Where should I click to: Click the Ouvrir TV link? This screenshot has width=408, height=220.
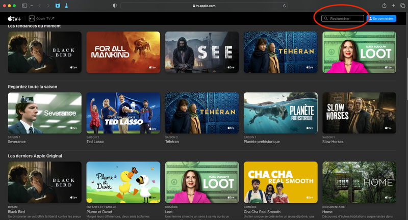(42, 18)
